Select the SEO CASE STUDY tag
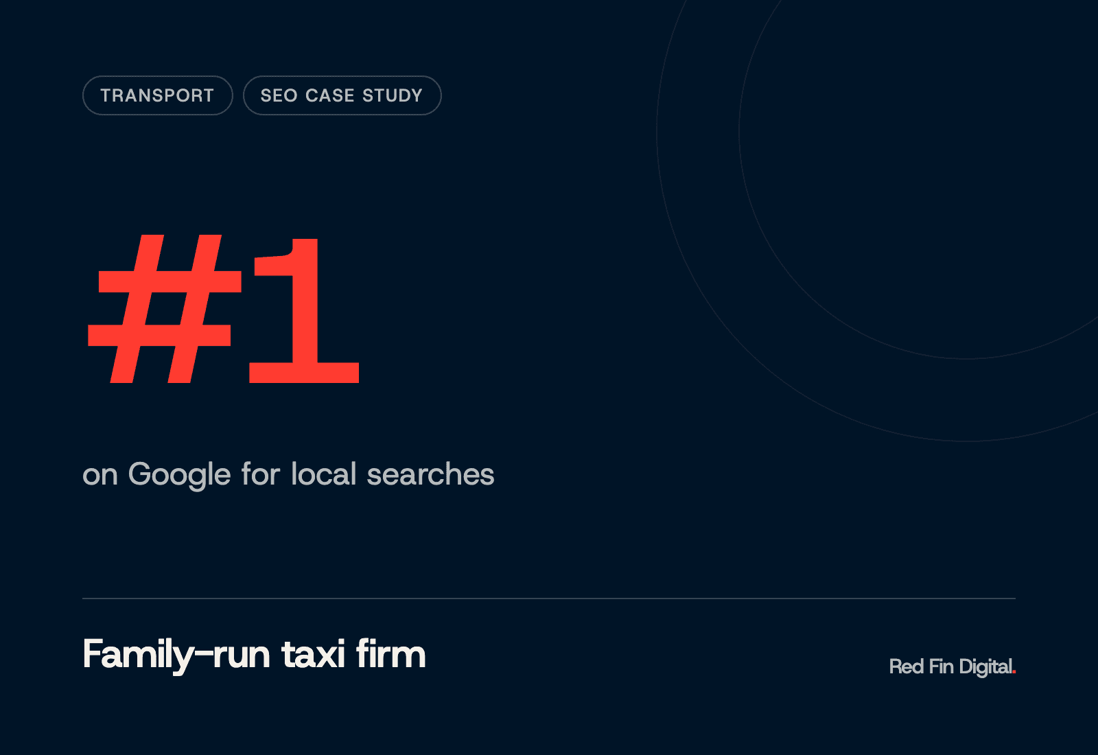Viewport: 1098px width, 755px height. 342,95
